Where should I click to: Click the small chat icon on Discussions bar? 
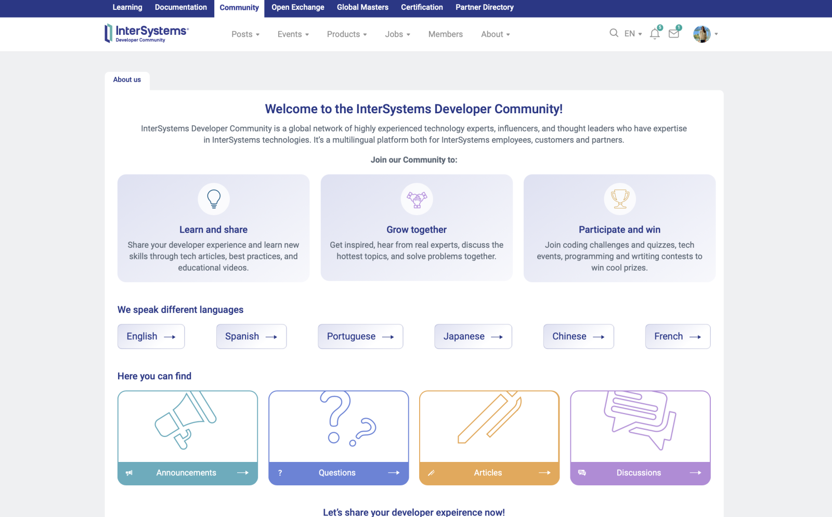[x=582, y=473]
